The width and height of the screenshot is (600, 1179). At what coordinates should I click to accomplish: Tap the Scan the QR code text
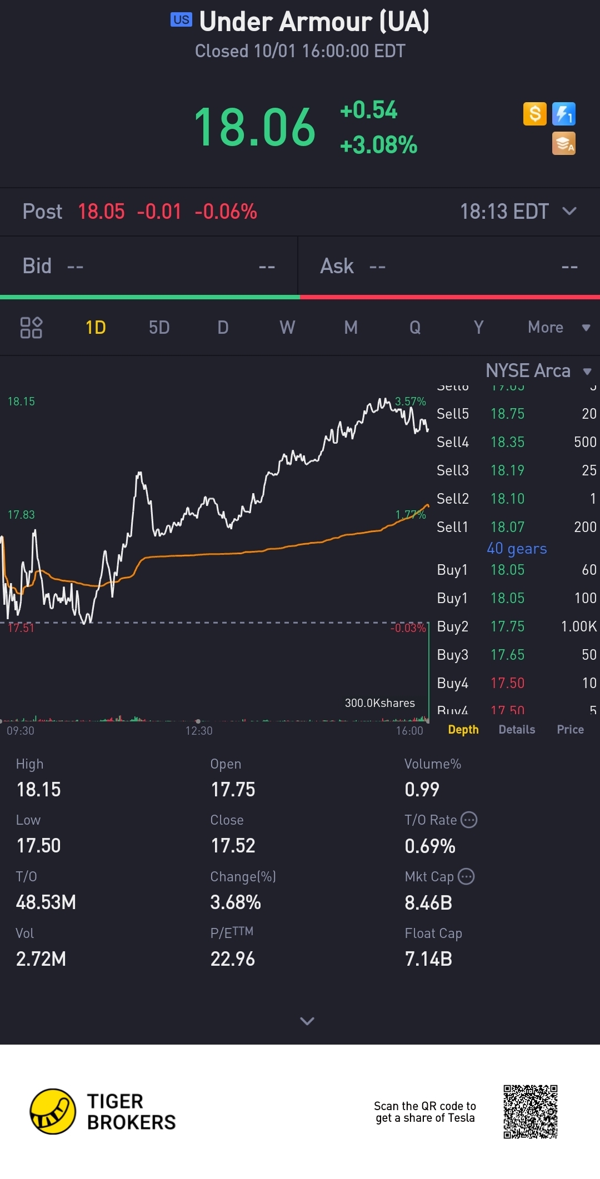[x=425, y=1112]
